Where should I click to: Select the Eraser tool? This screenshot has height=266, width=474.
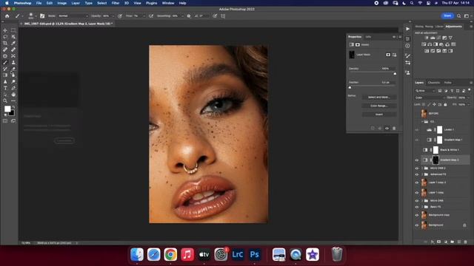pyautogui.click(x=13, y=69)
